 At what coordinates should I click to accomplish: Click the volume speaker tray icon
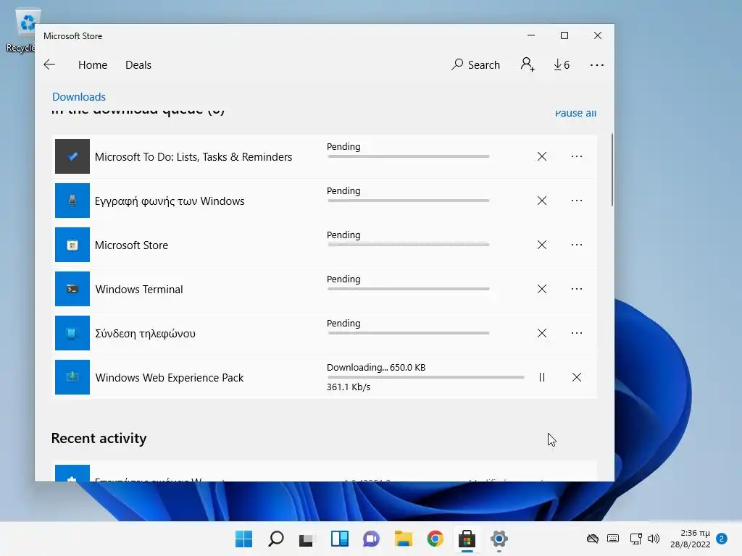(x=654, y=539)
